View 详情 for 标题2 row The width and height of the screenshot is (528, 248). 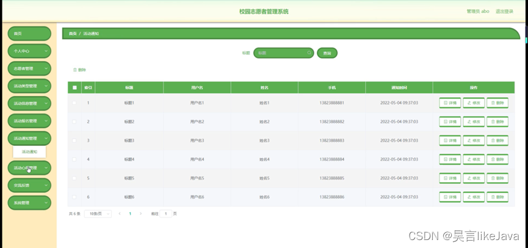(450, 122)
